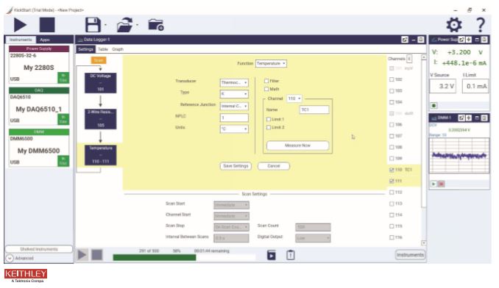The width and height of the screenshot is (499, 288).
Task: Open help with the question mark icon
Action: pos(480,25)
